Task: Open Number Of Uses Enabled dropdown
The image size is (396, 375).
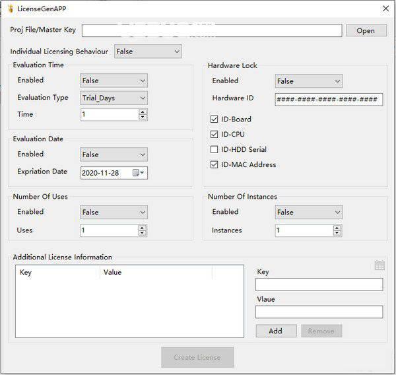Action: tap(114, 213)
